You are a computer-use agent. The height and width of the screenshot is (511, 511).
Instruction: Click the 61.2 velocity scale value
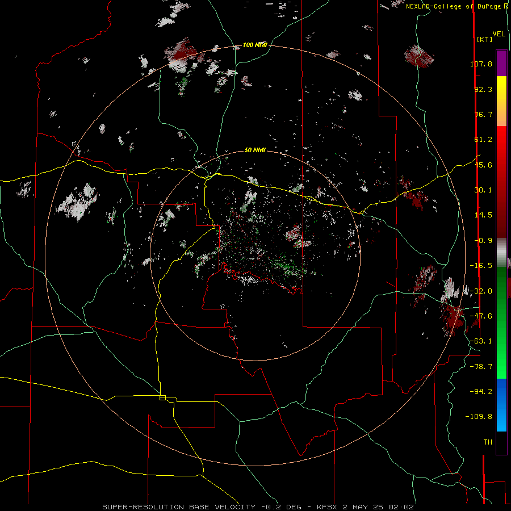coord(483,140)
